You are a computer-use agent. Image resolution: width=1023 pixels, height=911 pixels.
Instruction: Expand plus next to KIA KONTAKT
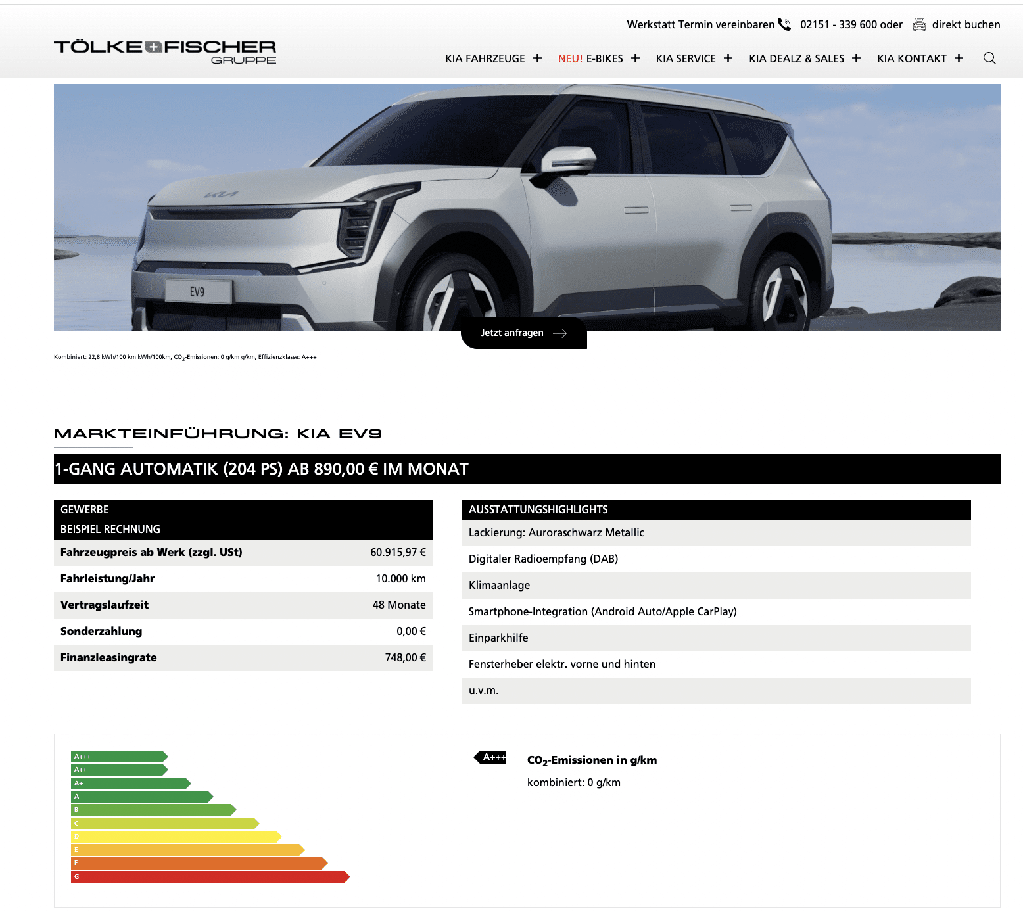pyautogui.click(x=959, y=58)
